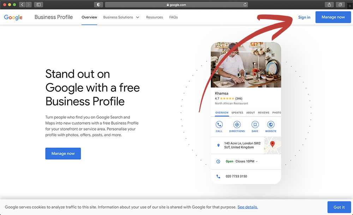Click the lock icon in the address bar
Image resolution: width=353 pixels, height=215 pixels.
pos(168,5)
